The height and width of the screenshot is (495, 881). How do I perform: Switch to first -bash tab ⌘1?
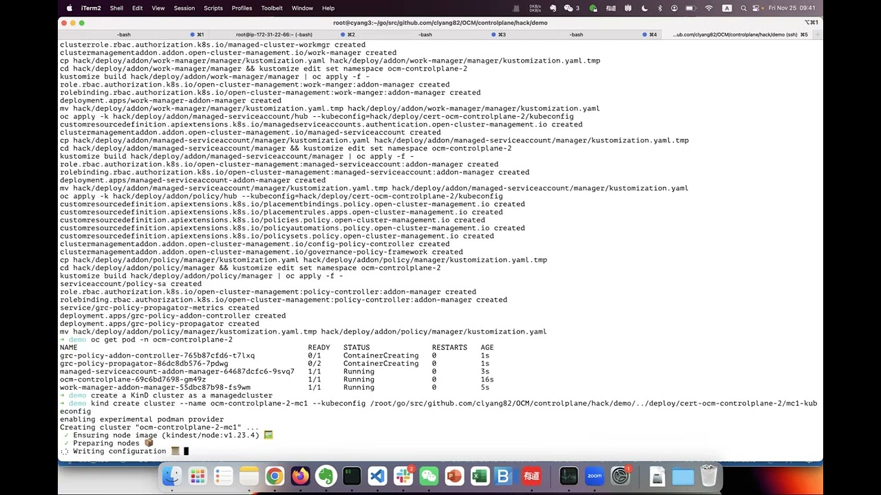[x=134, y=34]
